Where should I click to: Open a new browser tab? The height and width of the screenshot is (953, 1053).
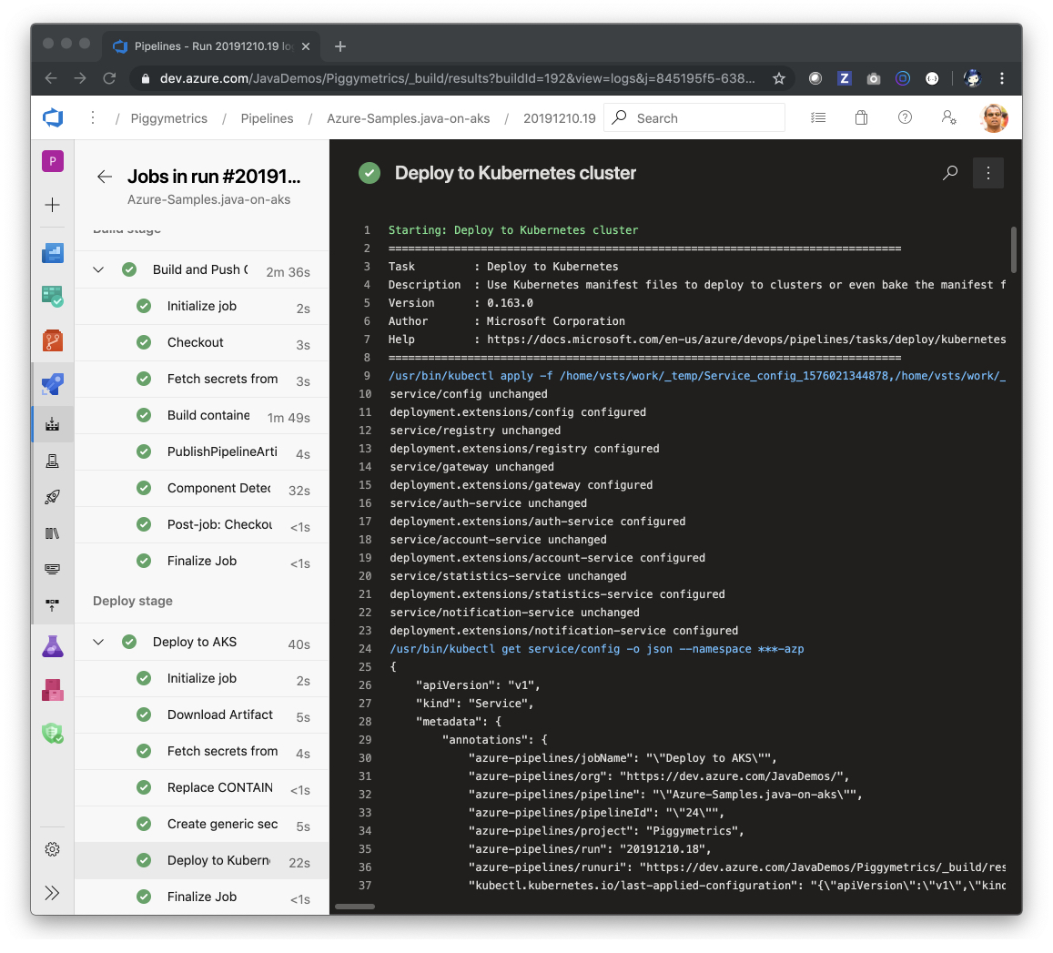340,46
